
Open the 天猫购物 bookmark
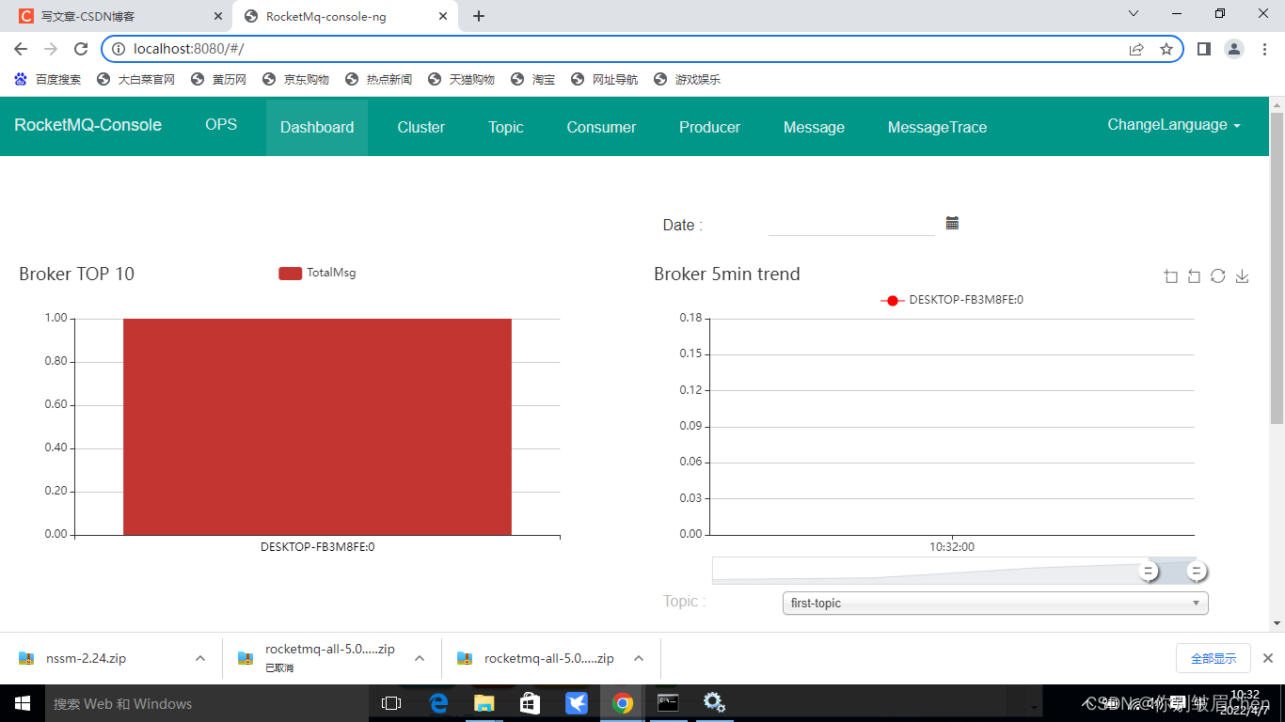coord(462,80)
